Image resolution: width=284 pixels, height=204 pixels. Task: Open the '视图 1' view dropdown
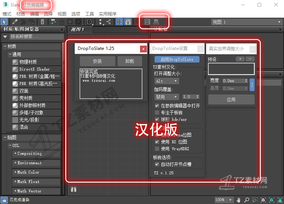tap(247, 22)
